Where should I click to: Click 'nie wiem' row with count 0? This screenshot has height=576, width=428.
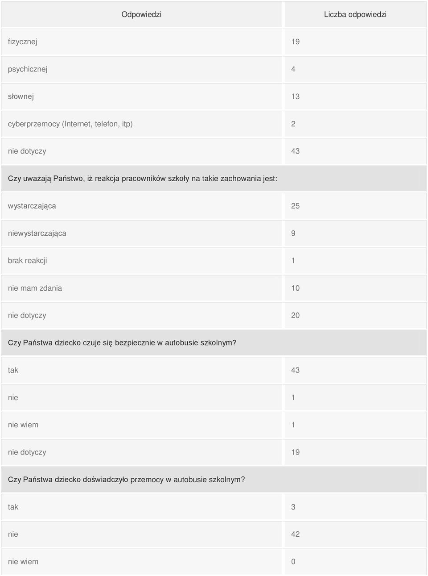214,562
